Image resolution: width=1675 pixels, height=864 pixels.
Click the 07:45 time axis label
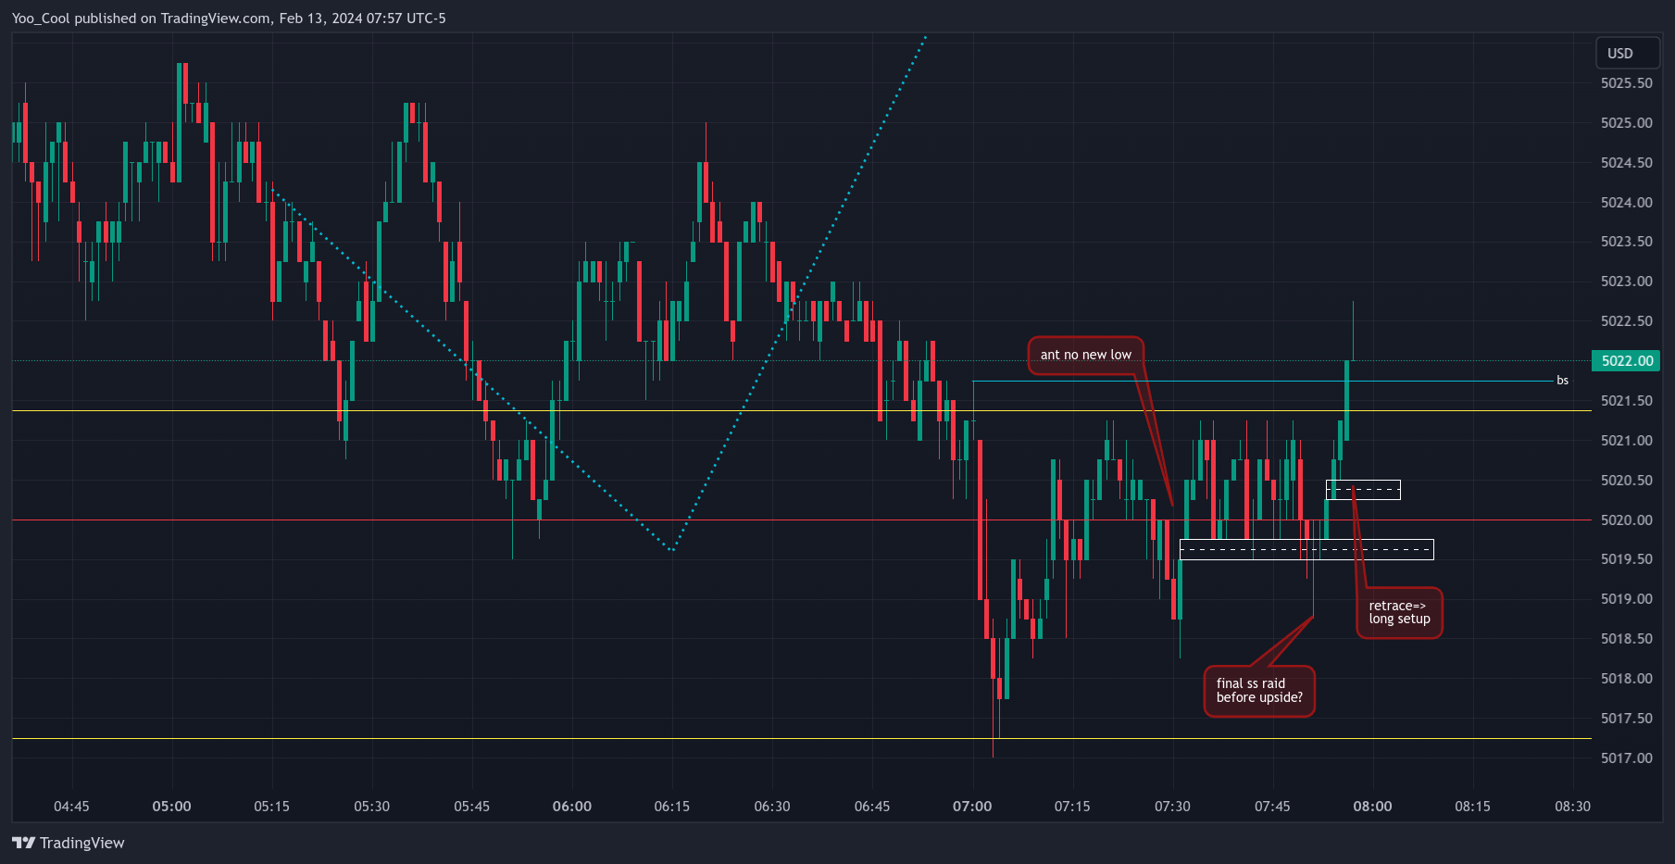pos(1272,807)
